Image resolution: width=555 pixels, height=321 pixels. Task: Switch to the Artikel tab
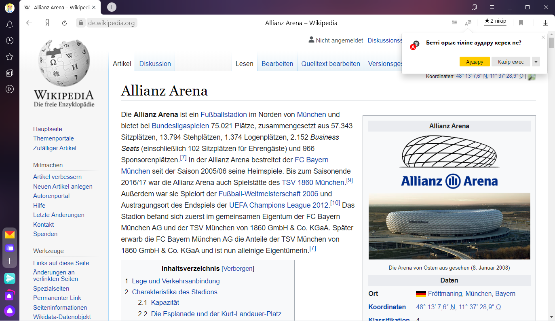pyautogui.click(x=122, y=64)
